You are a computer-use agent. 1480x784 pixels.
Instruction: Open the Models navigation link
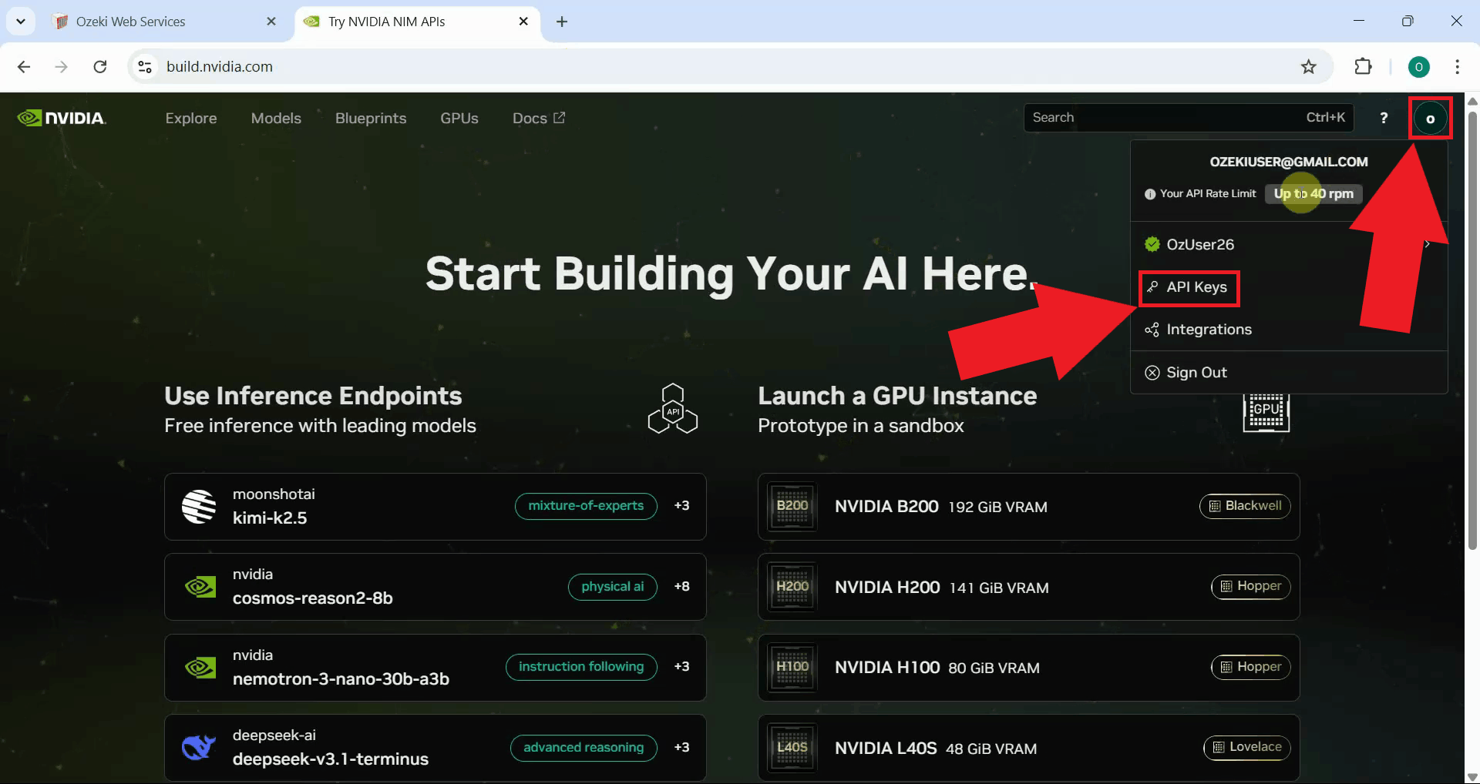(x=276, y=118)
